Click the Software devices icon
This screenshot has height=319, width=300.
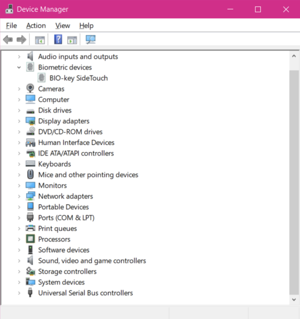[30, 250]
